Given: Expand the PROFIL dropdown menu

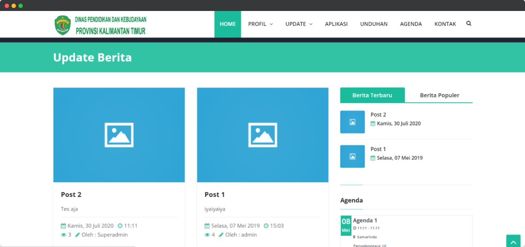Looking at the screenshot, I should pos(260,24).
